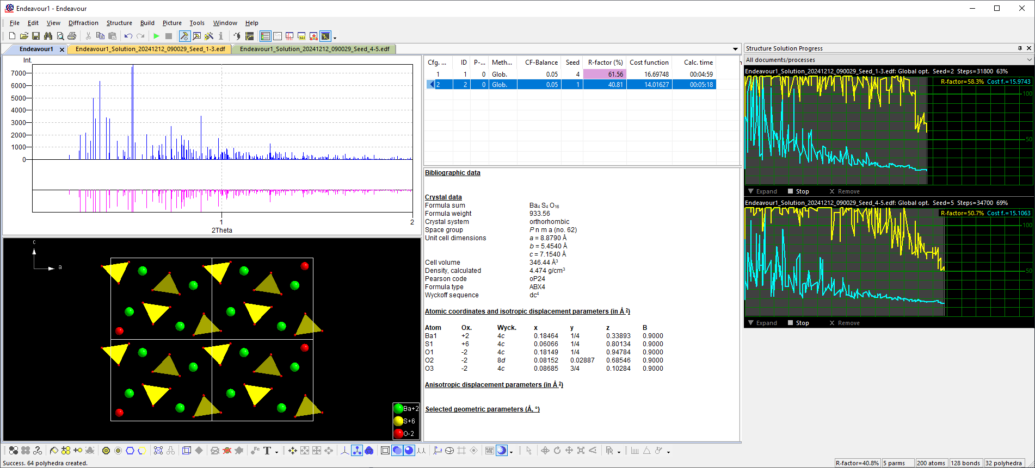Click the Save floppy disk icon

(x=36, y=36)
